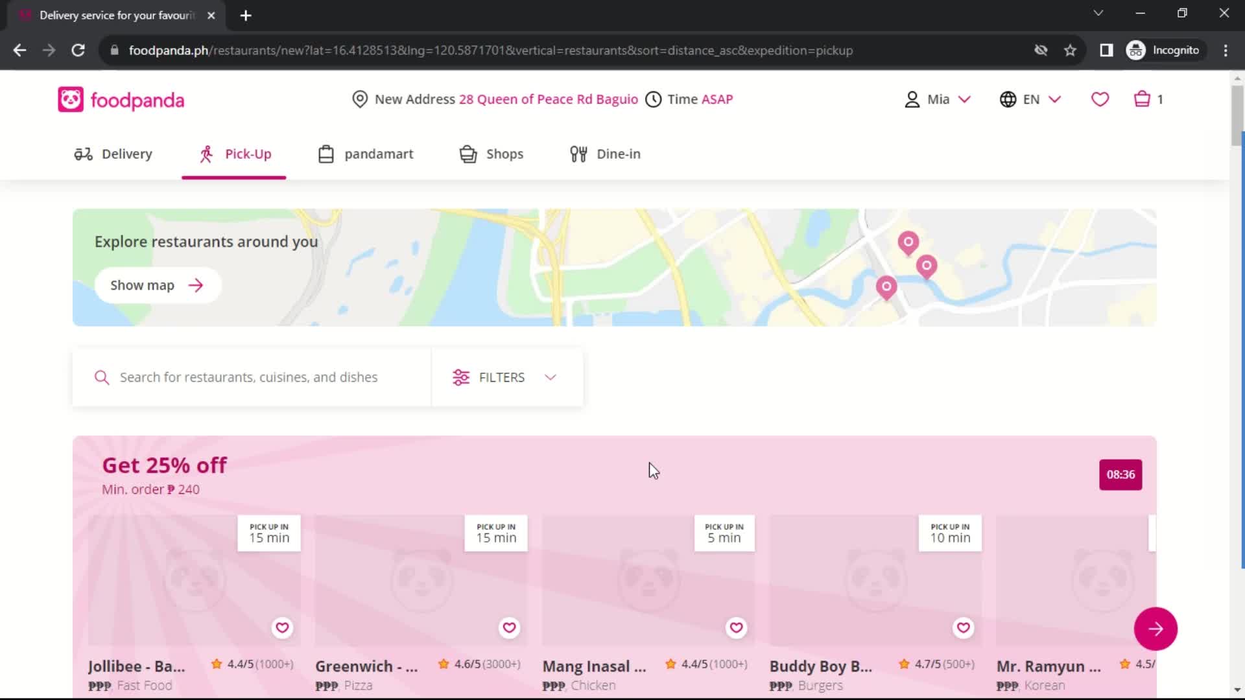Toggle heart favorite on Greenwich restaurant
1245x700 pixels.
[x=510, y=627]
